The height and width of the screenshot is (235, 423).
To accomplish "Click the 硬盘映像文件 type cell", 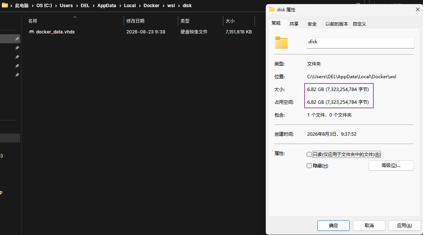I will click(194, 32).
